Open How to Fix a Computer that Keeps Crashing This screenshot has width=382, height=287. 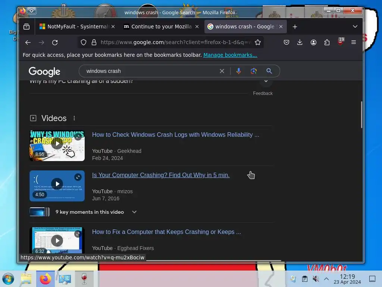point(166,232)
